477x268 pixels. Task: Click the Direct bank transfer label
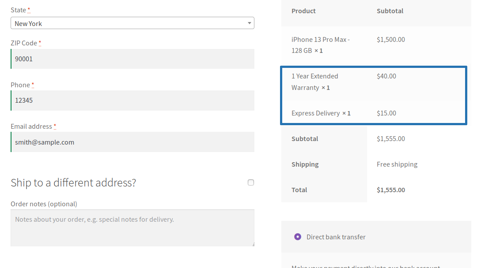coord(336,237)
